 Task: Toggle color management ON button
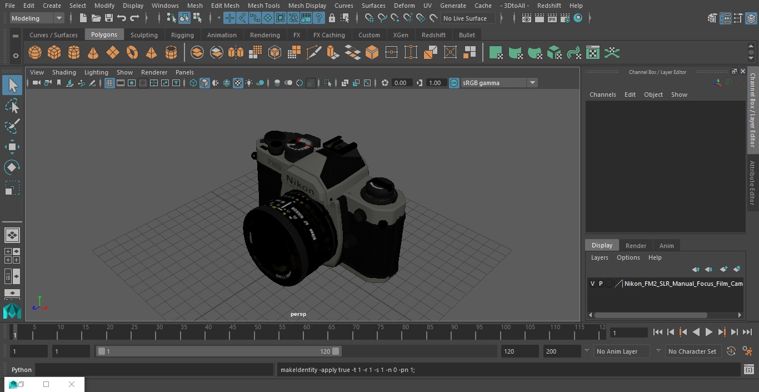click(x=454, y=83)
